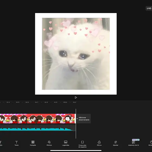Screen dimensions: 152x152
Task: Tap the crying cat preview image
Action: 76,54
